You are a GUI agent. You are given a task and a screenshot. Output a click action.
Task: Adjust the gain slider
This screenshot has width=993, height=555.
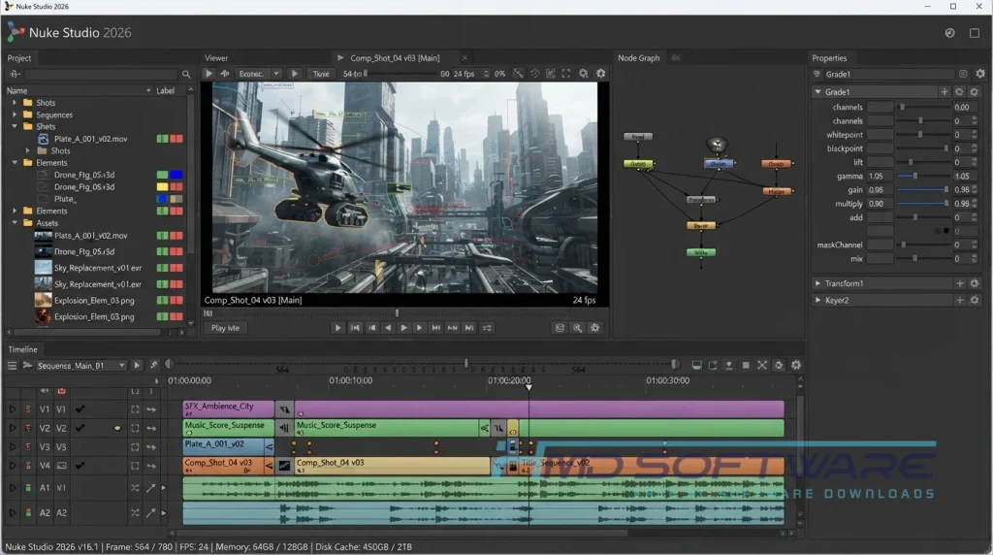tap(921, 189)
